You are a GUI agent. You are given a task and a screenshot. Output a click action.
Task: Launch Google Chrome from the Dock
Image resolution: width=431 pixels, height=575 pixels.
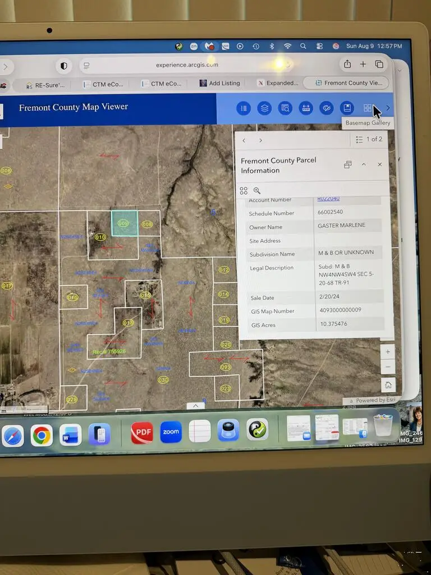point(42,435)
